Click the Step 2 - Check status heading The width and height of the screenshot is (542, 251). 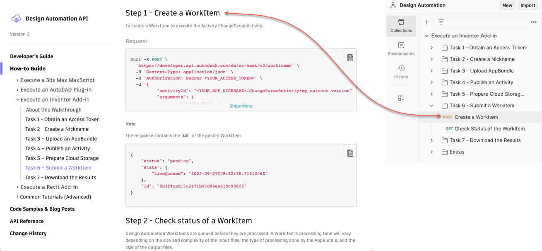click(189, 221)
